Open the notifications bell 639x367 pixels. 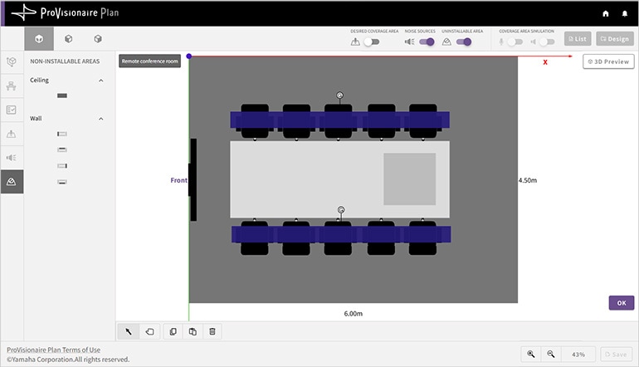click(x=625, y=13)
